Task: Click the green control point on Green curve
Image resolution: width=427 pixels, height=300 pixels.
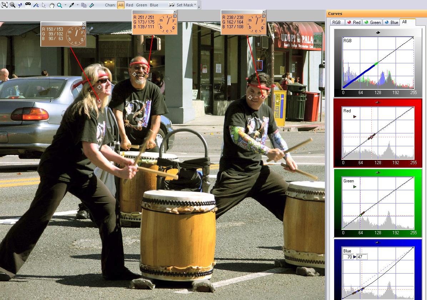Action: [x=360, y=216]
